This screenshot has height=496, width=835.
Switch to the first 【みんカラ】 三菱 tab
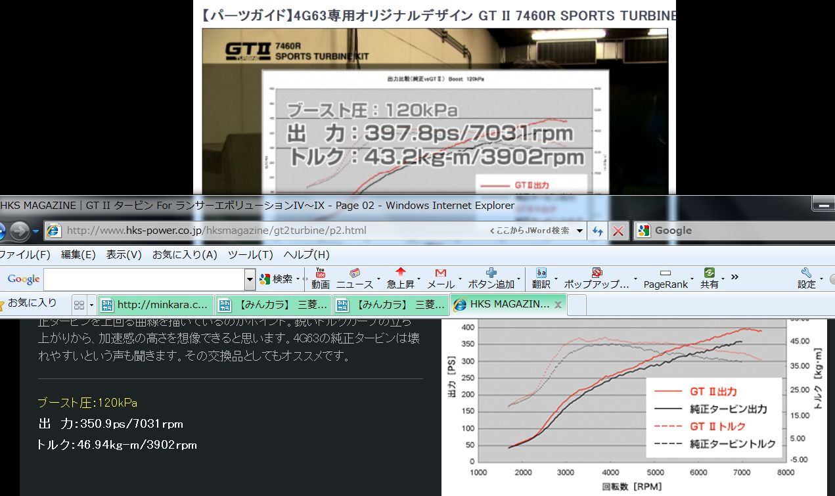(274, 305)
